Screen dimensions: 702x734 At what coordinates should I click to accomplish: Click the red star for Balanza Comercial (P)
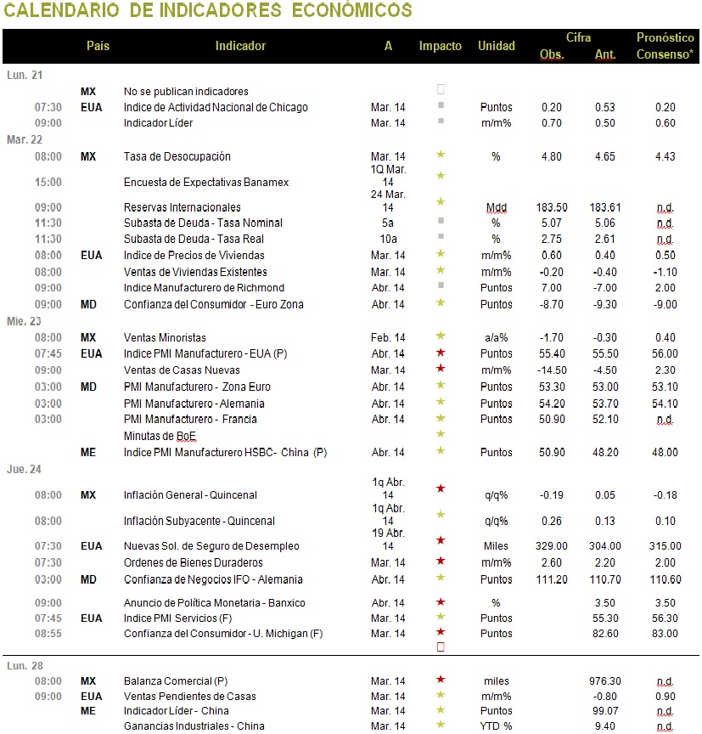point(440,680)
